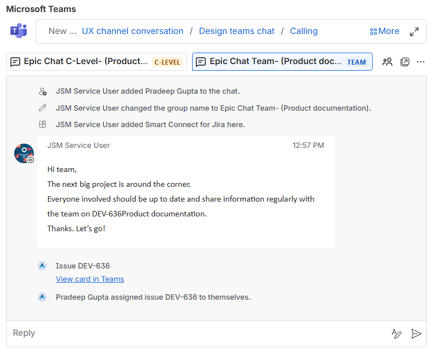Screen dimensions: 429x349
Task: Click the JSM Service User avatar
Action: pos(24,153)
